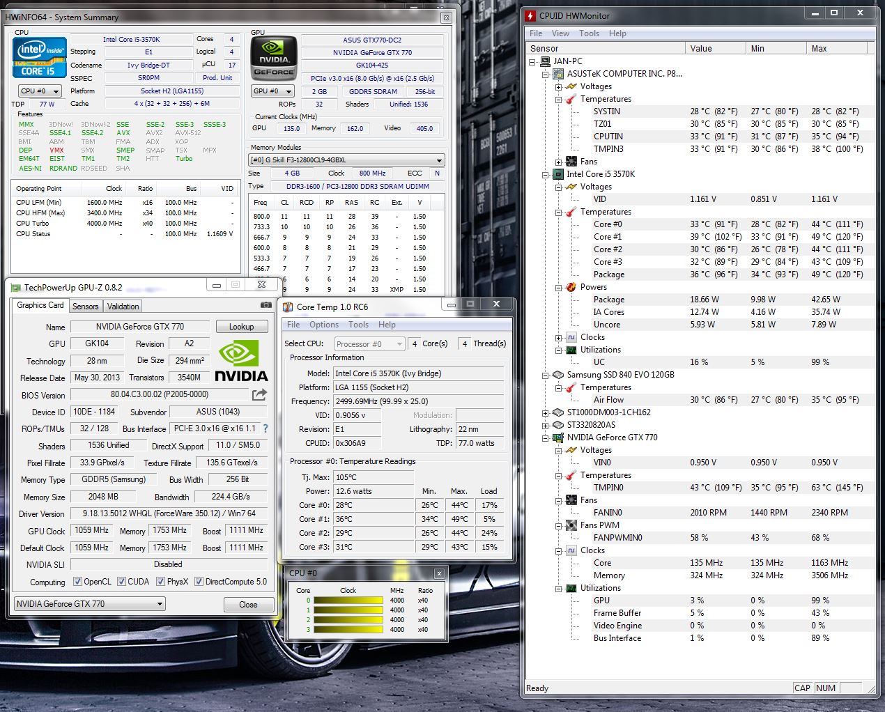
Task: Open the CPU #0 dropdown in HWiNFO64
Action: click(x=40, y=91)
